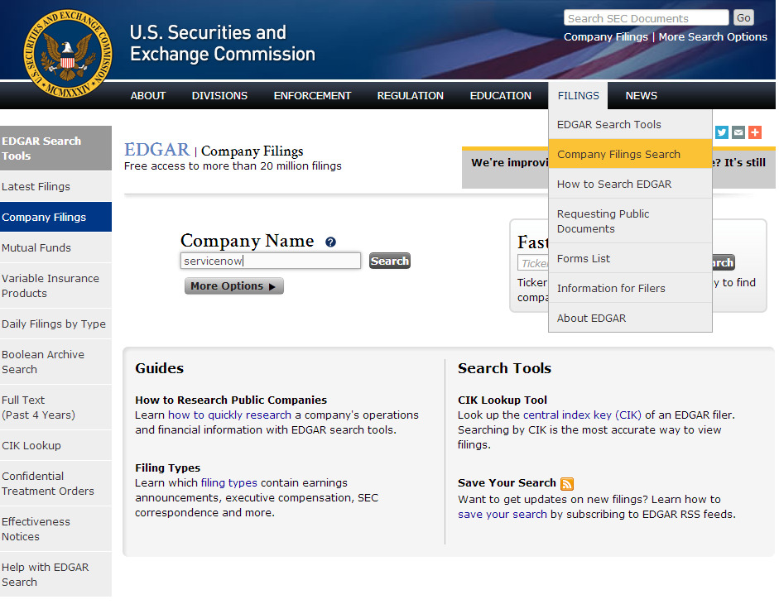
Task: Click the email share icon
Action: click(738, 132)
